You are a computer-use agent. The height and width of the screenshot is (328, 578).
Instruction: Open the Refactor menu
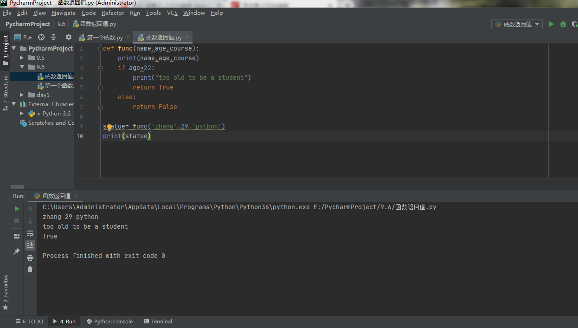113,13
